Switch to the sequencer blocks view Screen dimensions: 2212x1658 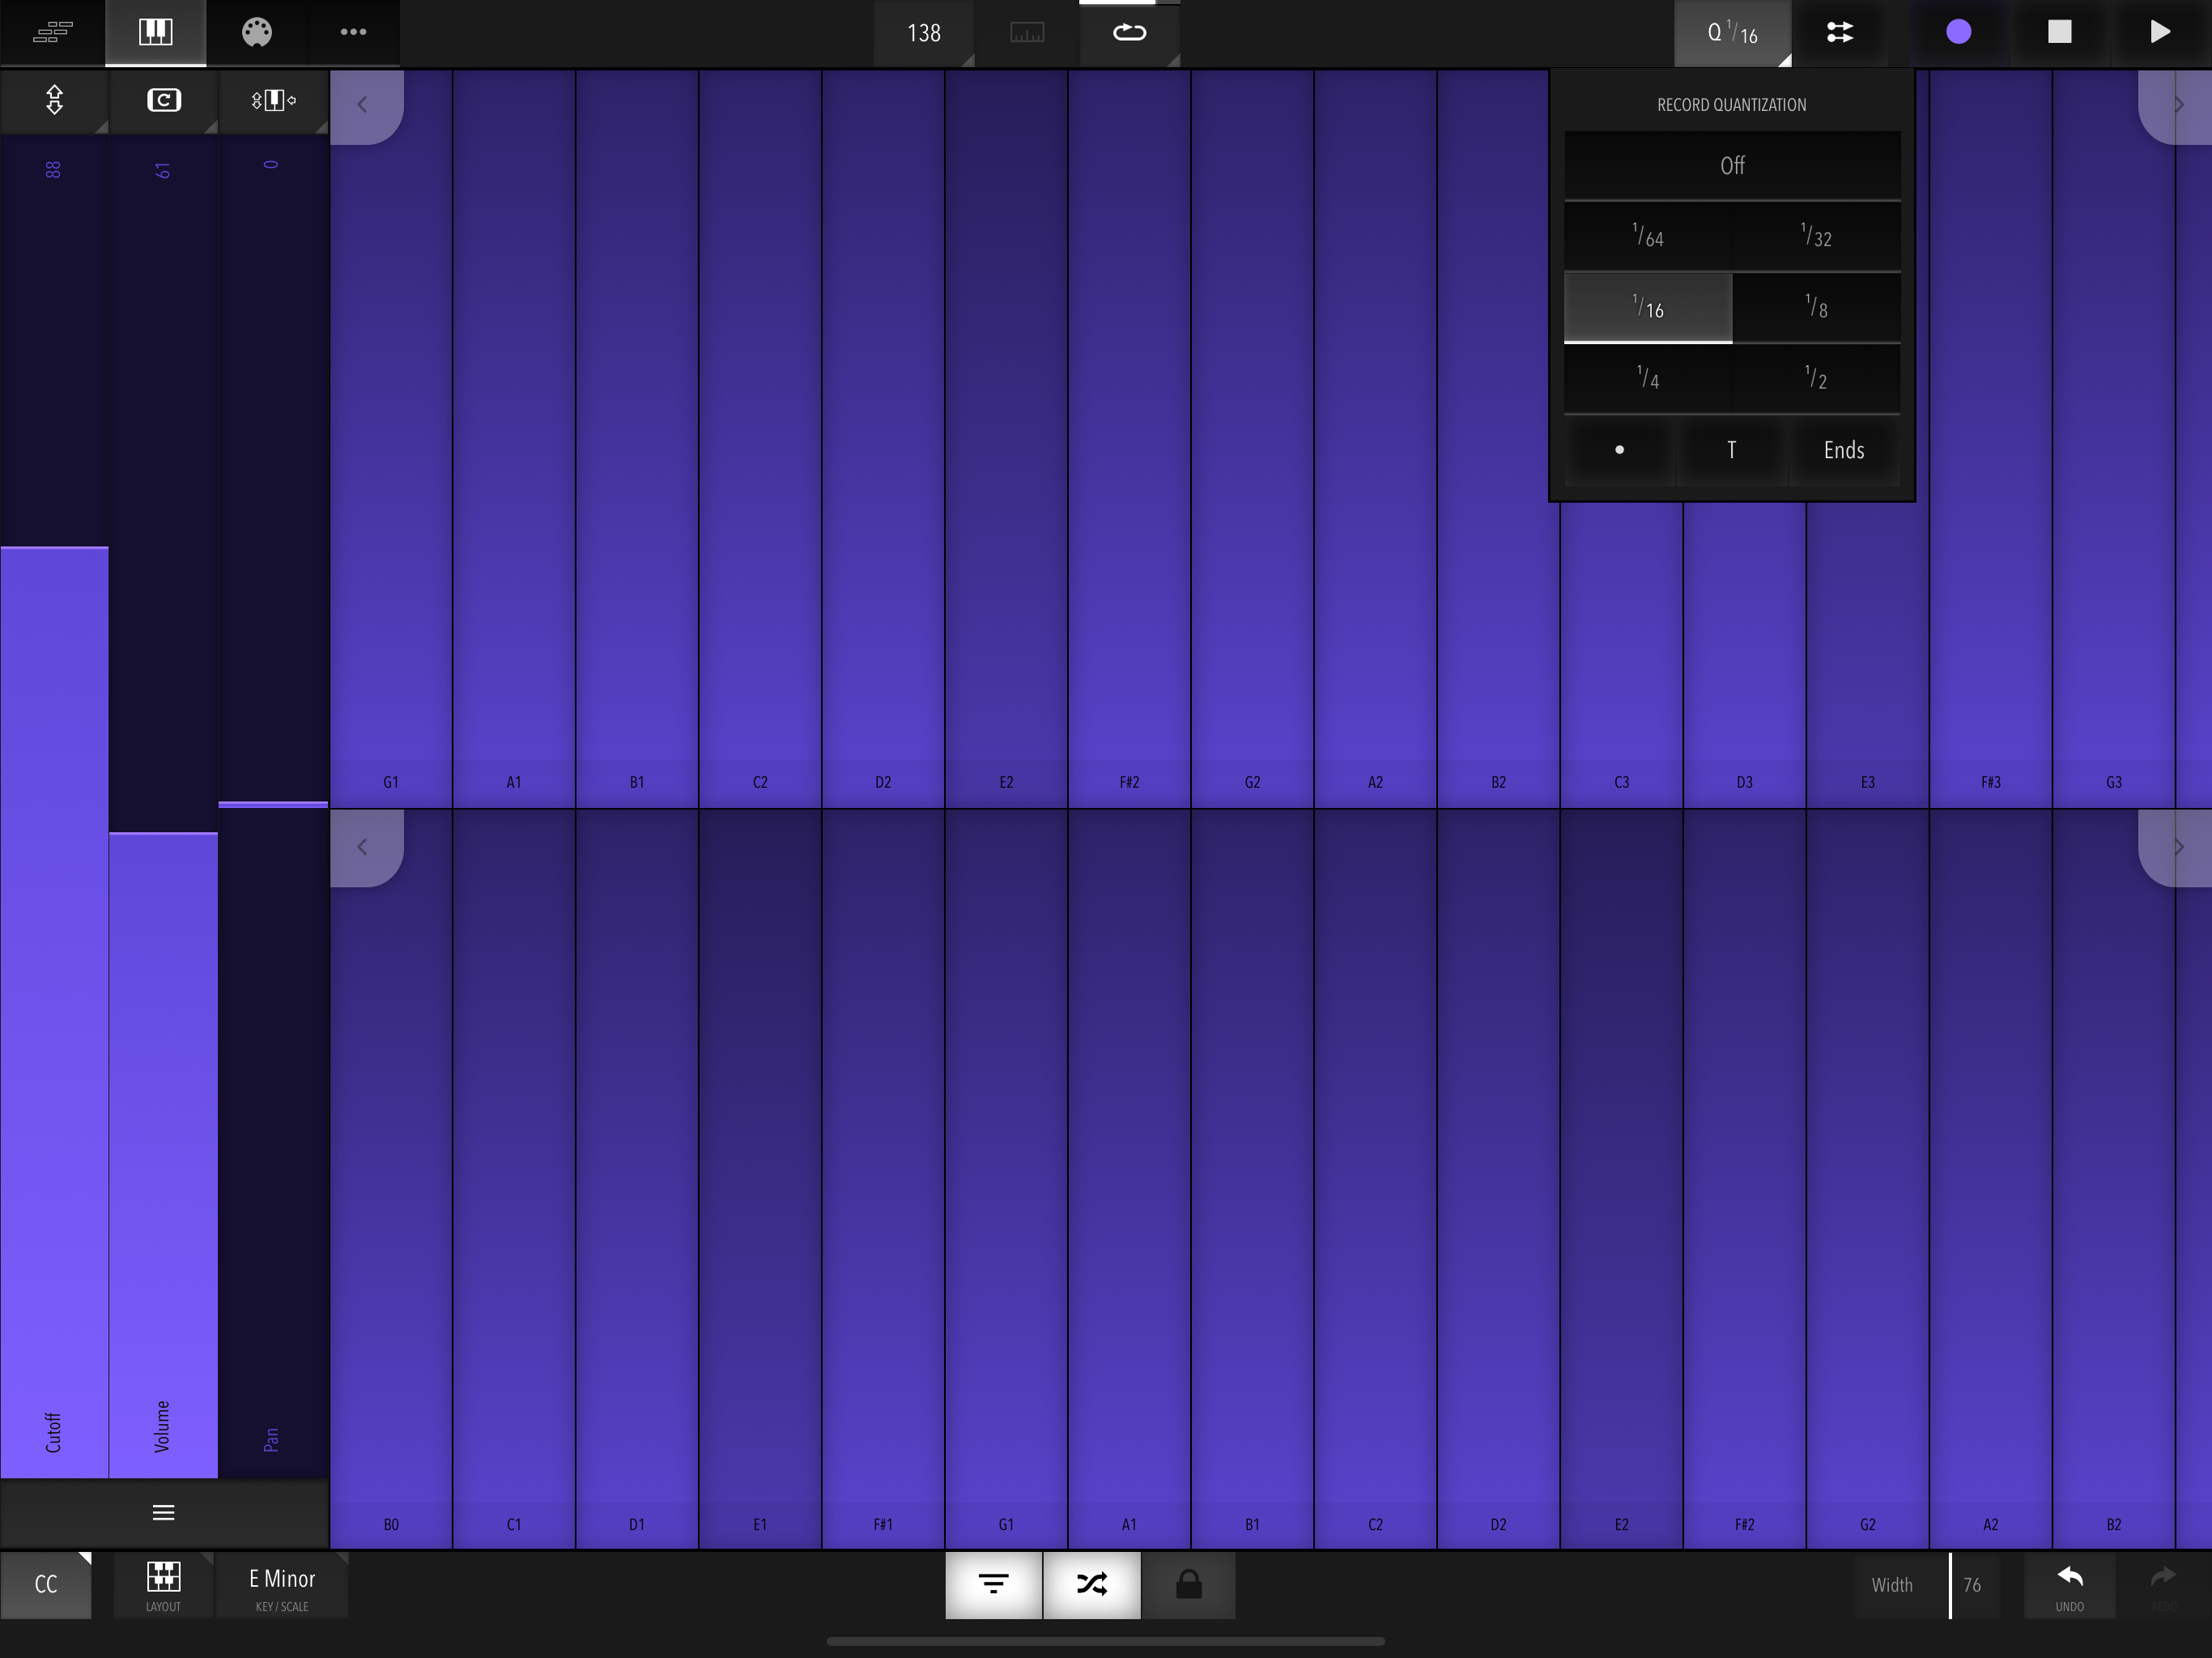point(52,32)
